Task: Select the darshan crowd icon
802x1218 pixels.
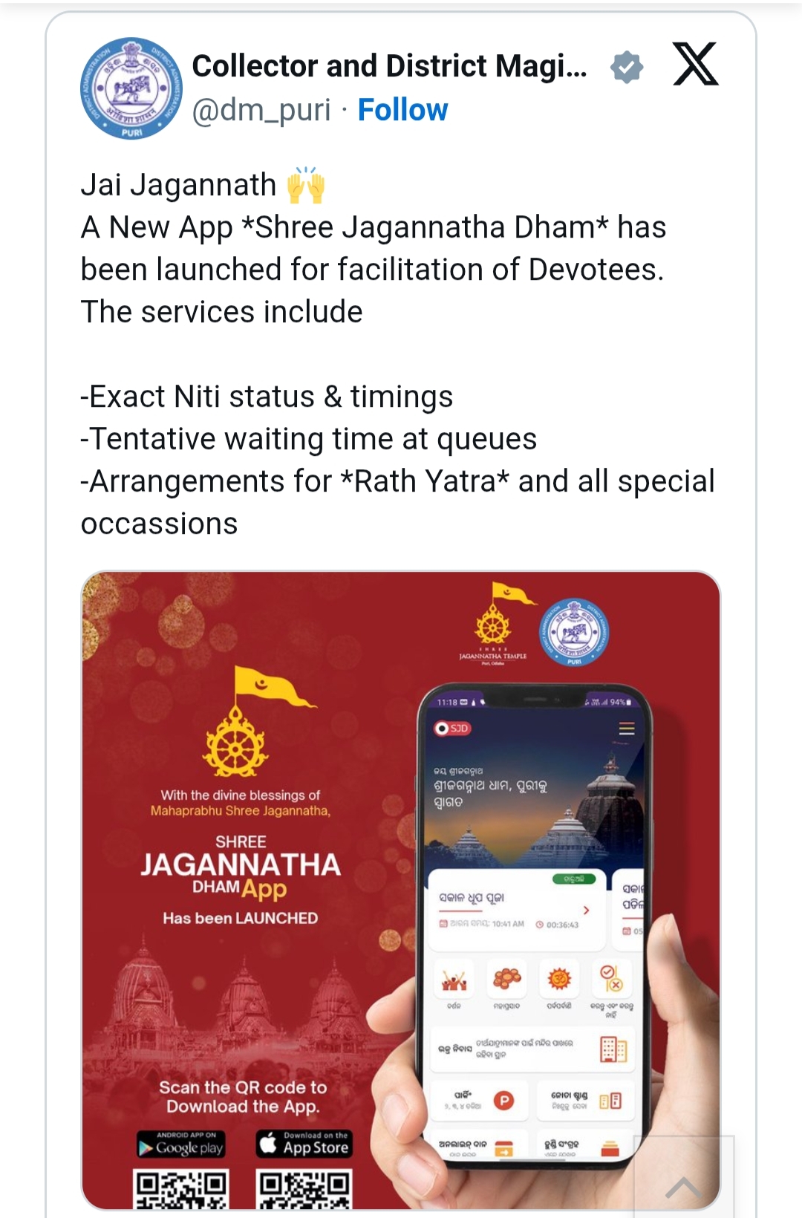Action: [454, 981]
